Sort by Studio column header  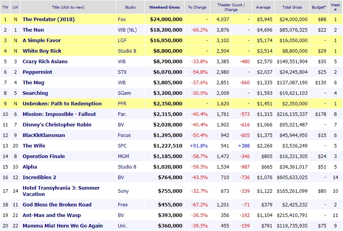(130, 7)
